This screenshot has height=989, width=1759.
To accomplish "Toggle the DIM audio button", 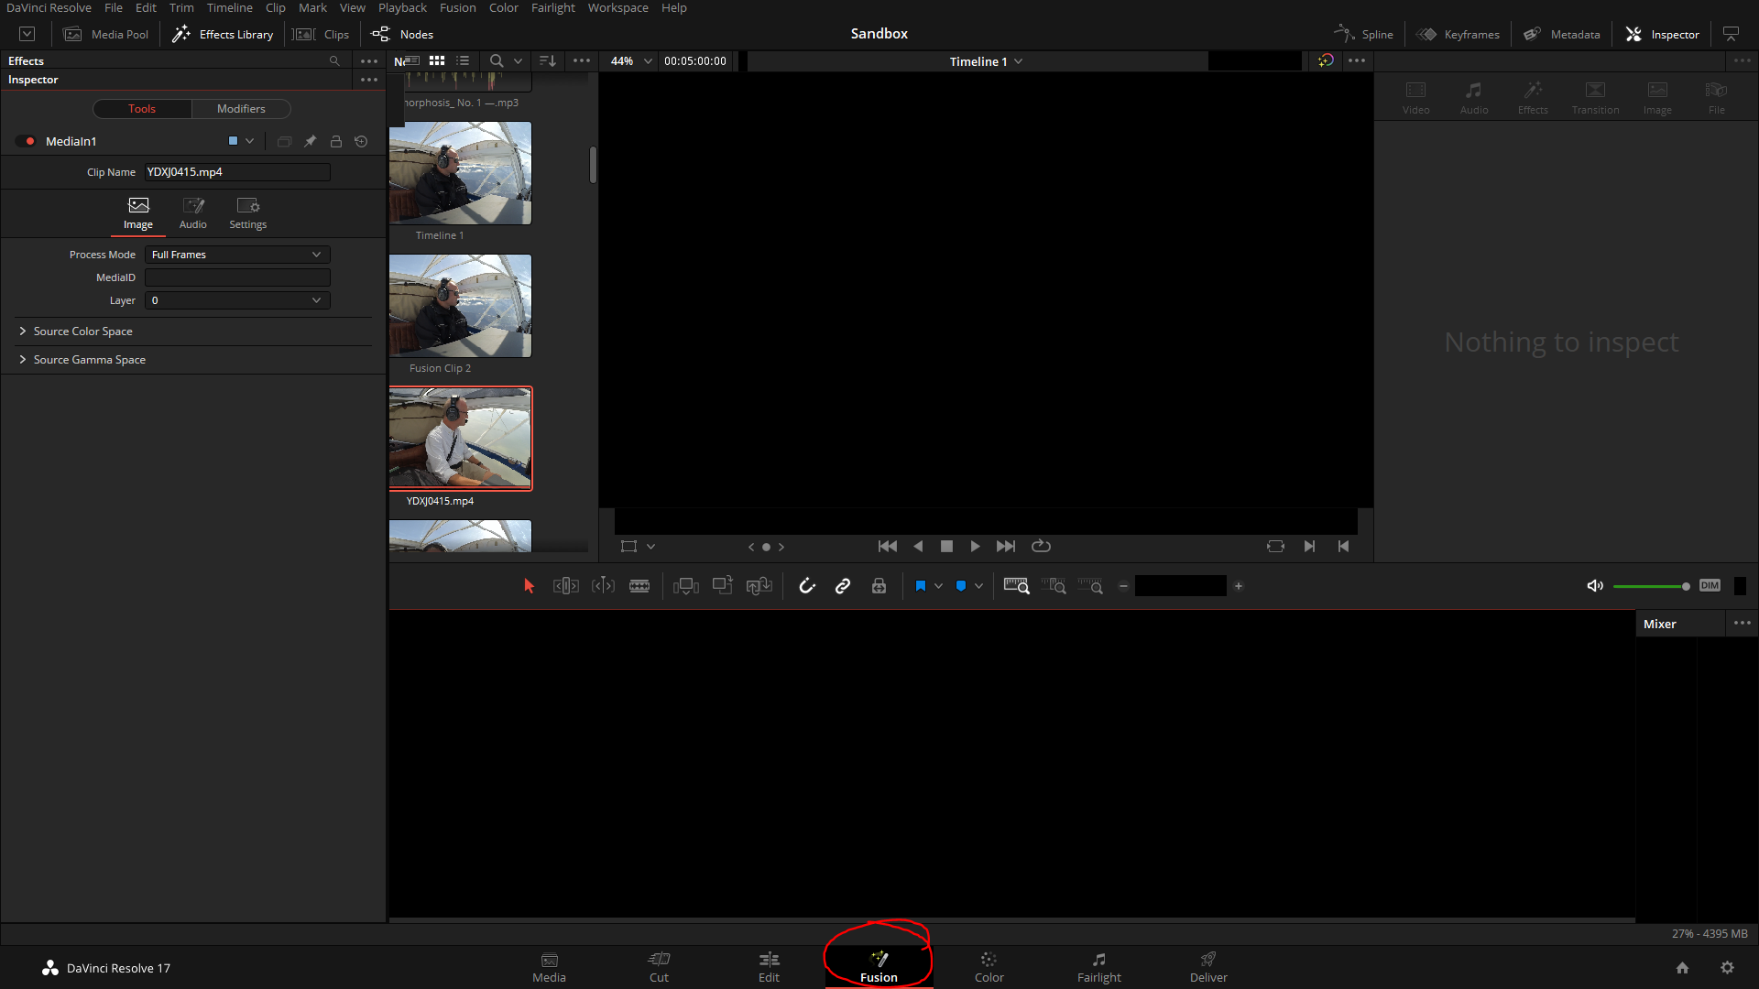I will pos(1710,586).
